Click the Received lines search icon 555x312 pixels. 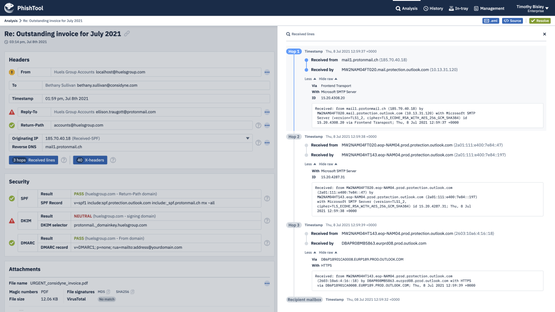click(288, 34)
